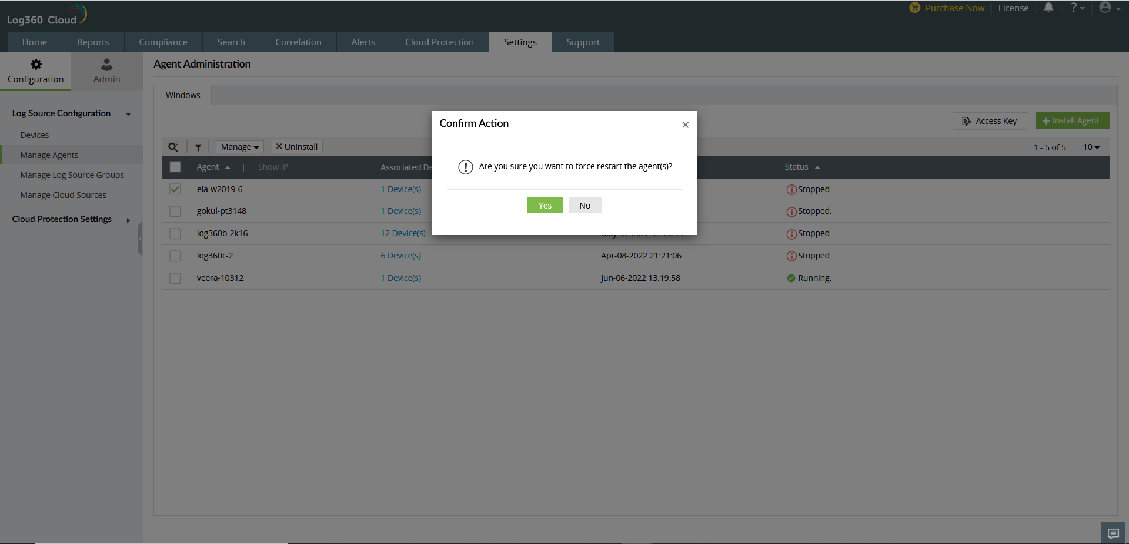This screenshot has width=1129, height=544.
Task: Open the License link
Action: pyautogui.click(x=1013, y=8)
